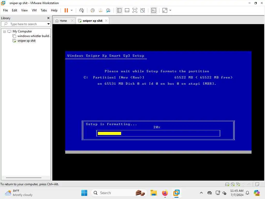265x199 pixels.
Task: Click the message log status bar icon
Action: point(257,184)
